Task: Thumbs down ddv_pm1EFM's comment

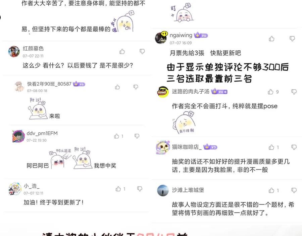Action: click(x=137, y=136)
